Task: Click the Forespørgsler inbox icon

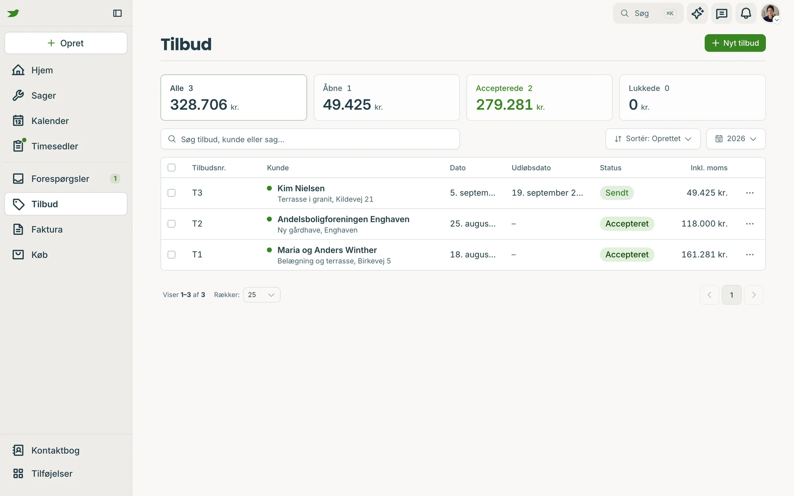Action: click(18, 179)
